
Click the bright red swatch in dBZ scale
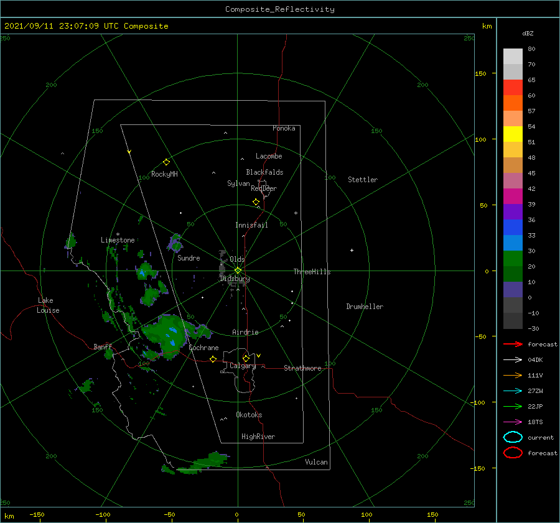(513, 88)
